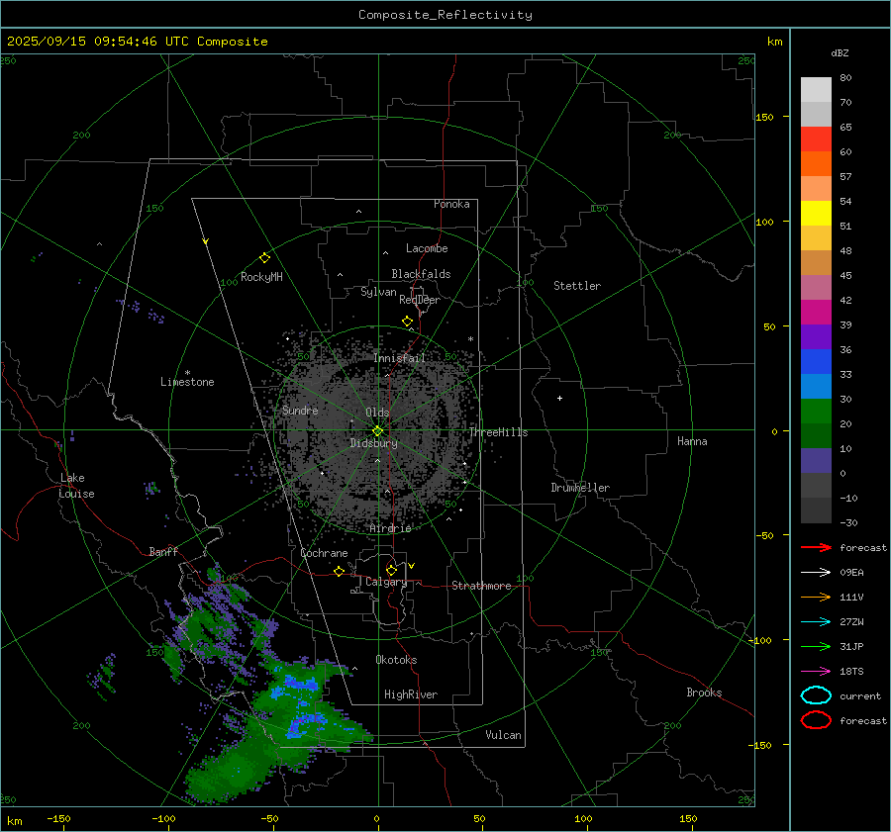Screen dimensions: 891x832
Task: Click the orange swatch below 60 dBZ
Action: click(x=816, y=163)
